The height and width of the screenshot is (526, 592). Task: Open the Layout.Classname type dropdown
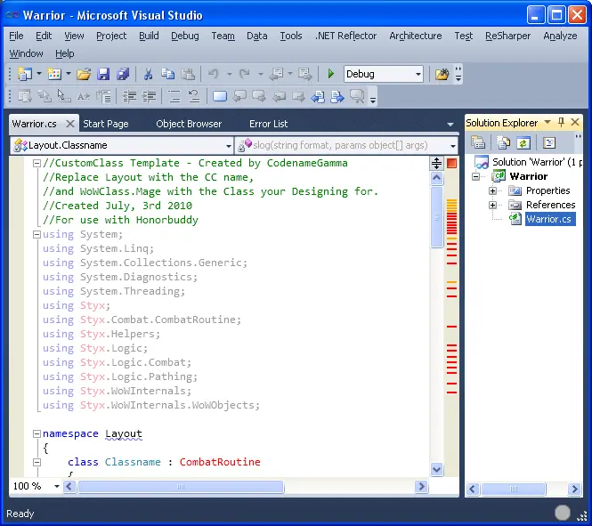click(x=229, y=146)
